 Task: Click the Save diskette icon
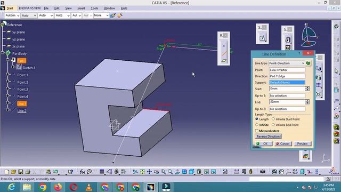point(21,172)
